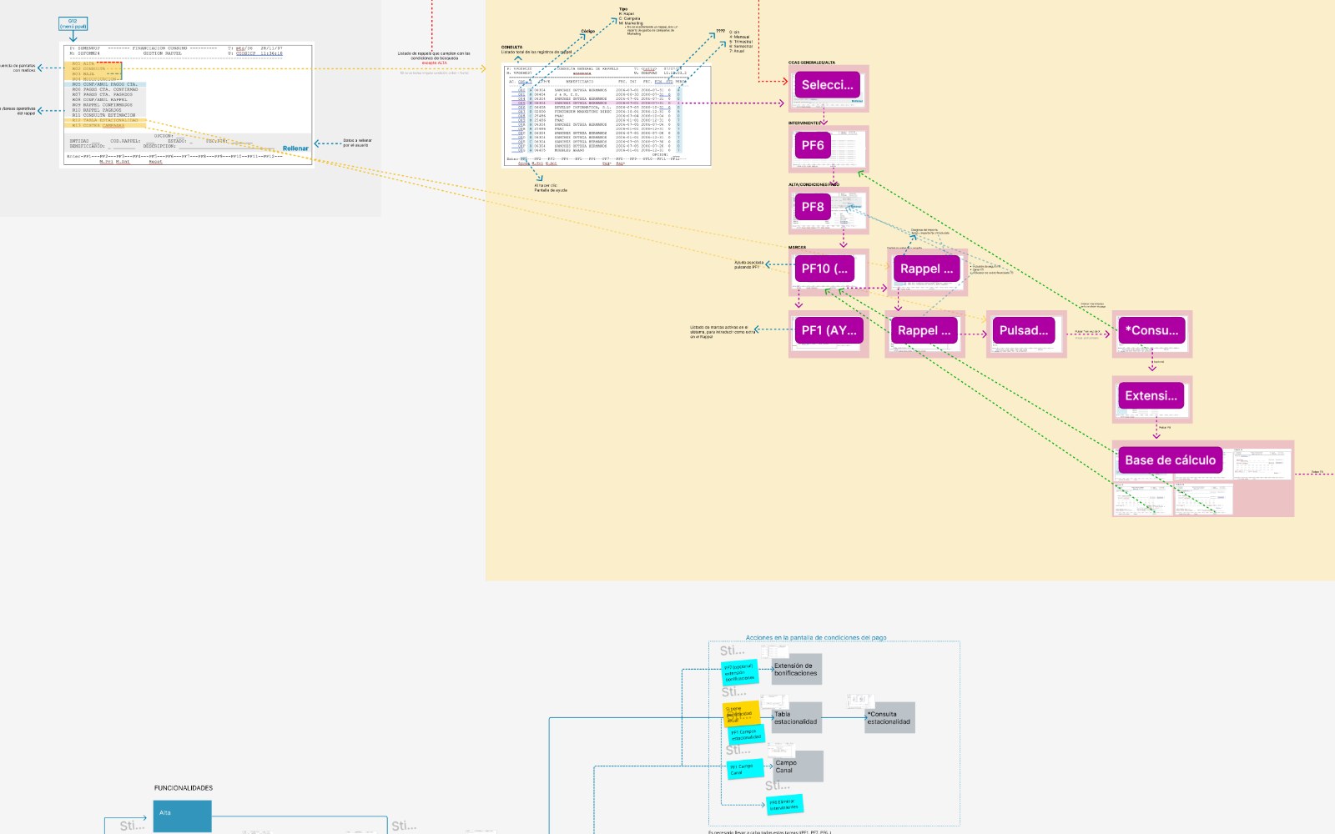Select the purple 'Extensi...' section label

point(1151,395)
